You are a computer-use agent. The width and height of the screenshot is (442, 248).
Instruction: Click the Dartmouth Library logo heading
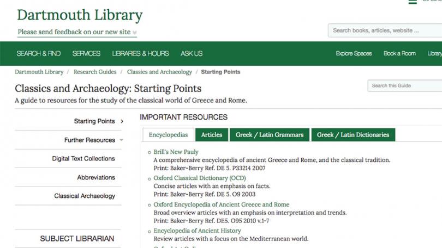coord(80,15)
